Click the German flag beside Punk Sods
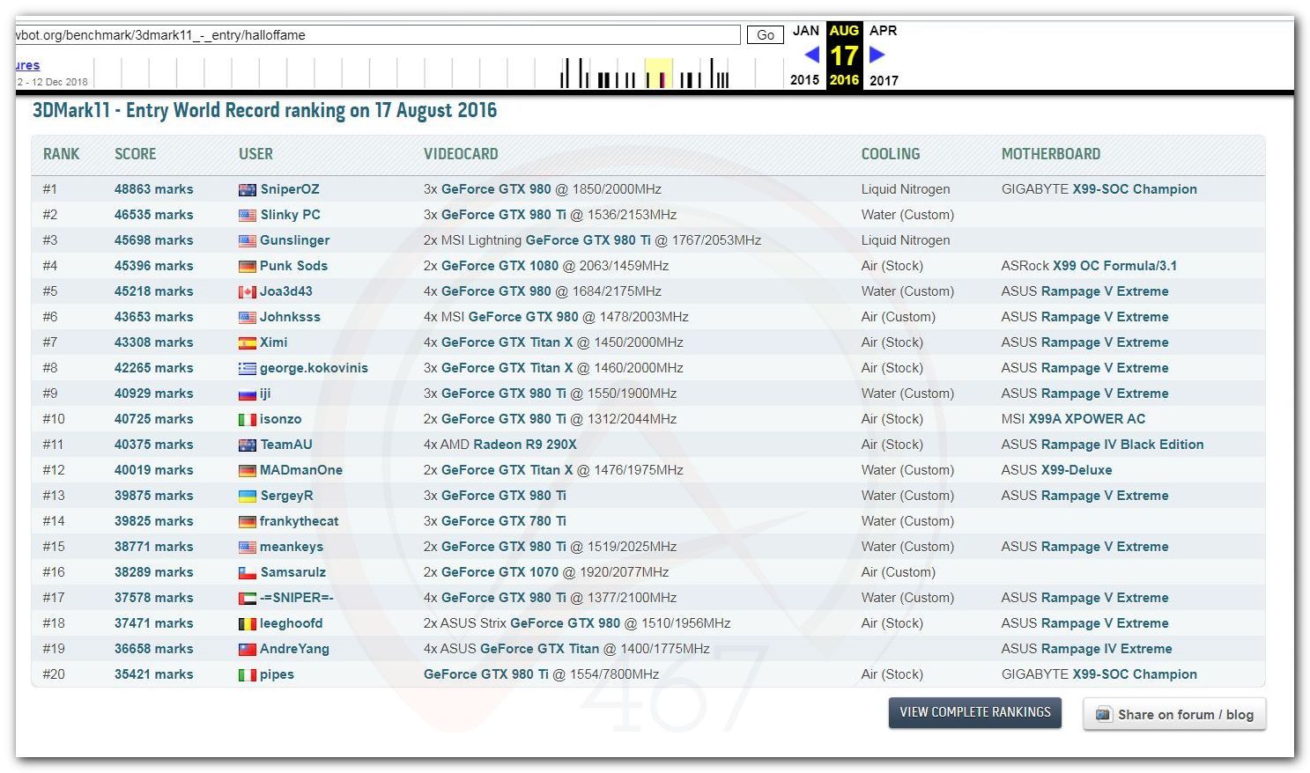The height and width of the screenshot is (773, 1310). pos(247,267)
